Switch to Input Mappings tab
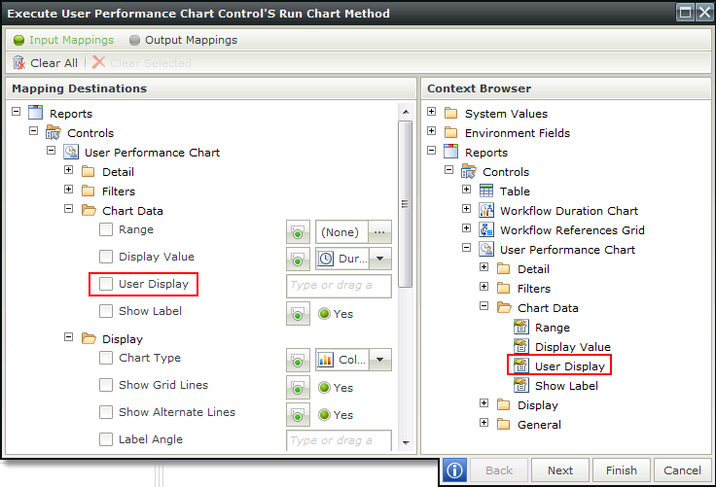 coord(64,40)
